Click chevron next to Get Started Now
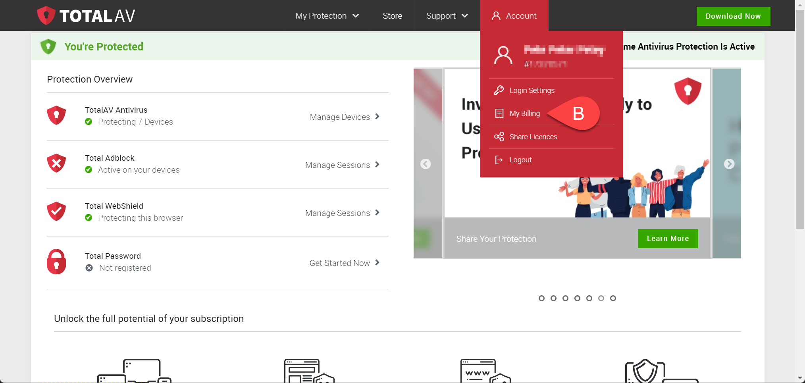Screen dimensions: 805x383 (x=377, y=262)
